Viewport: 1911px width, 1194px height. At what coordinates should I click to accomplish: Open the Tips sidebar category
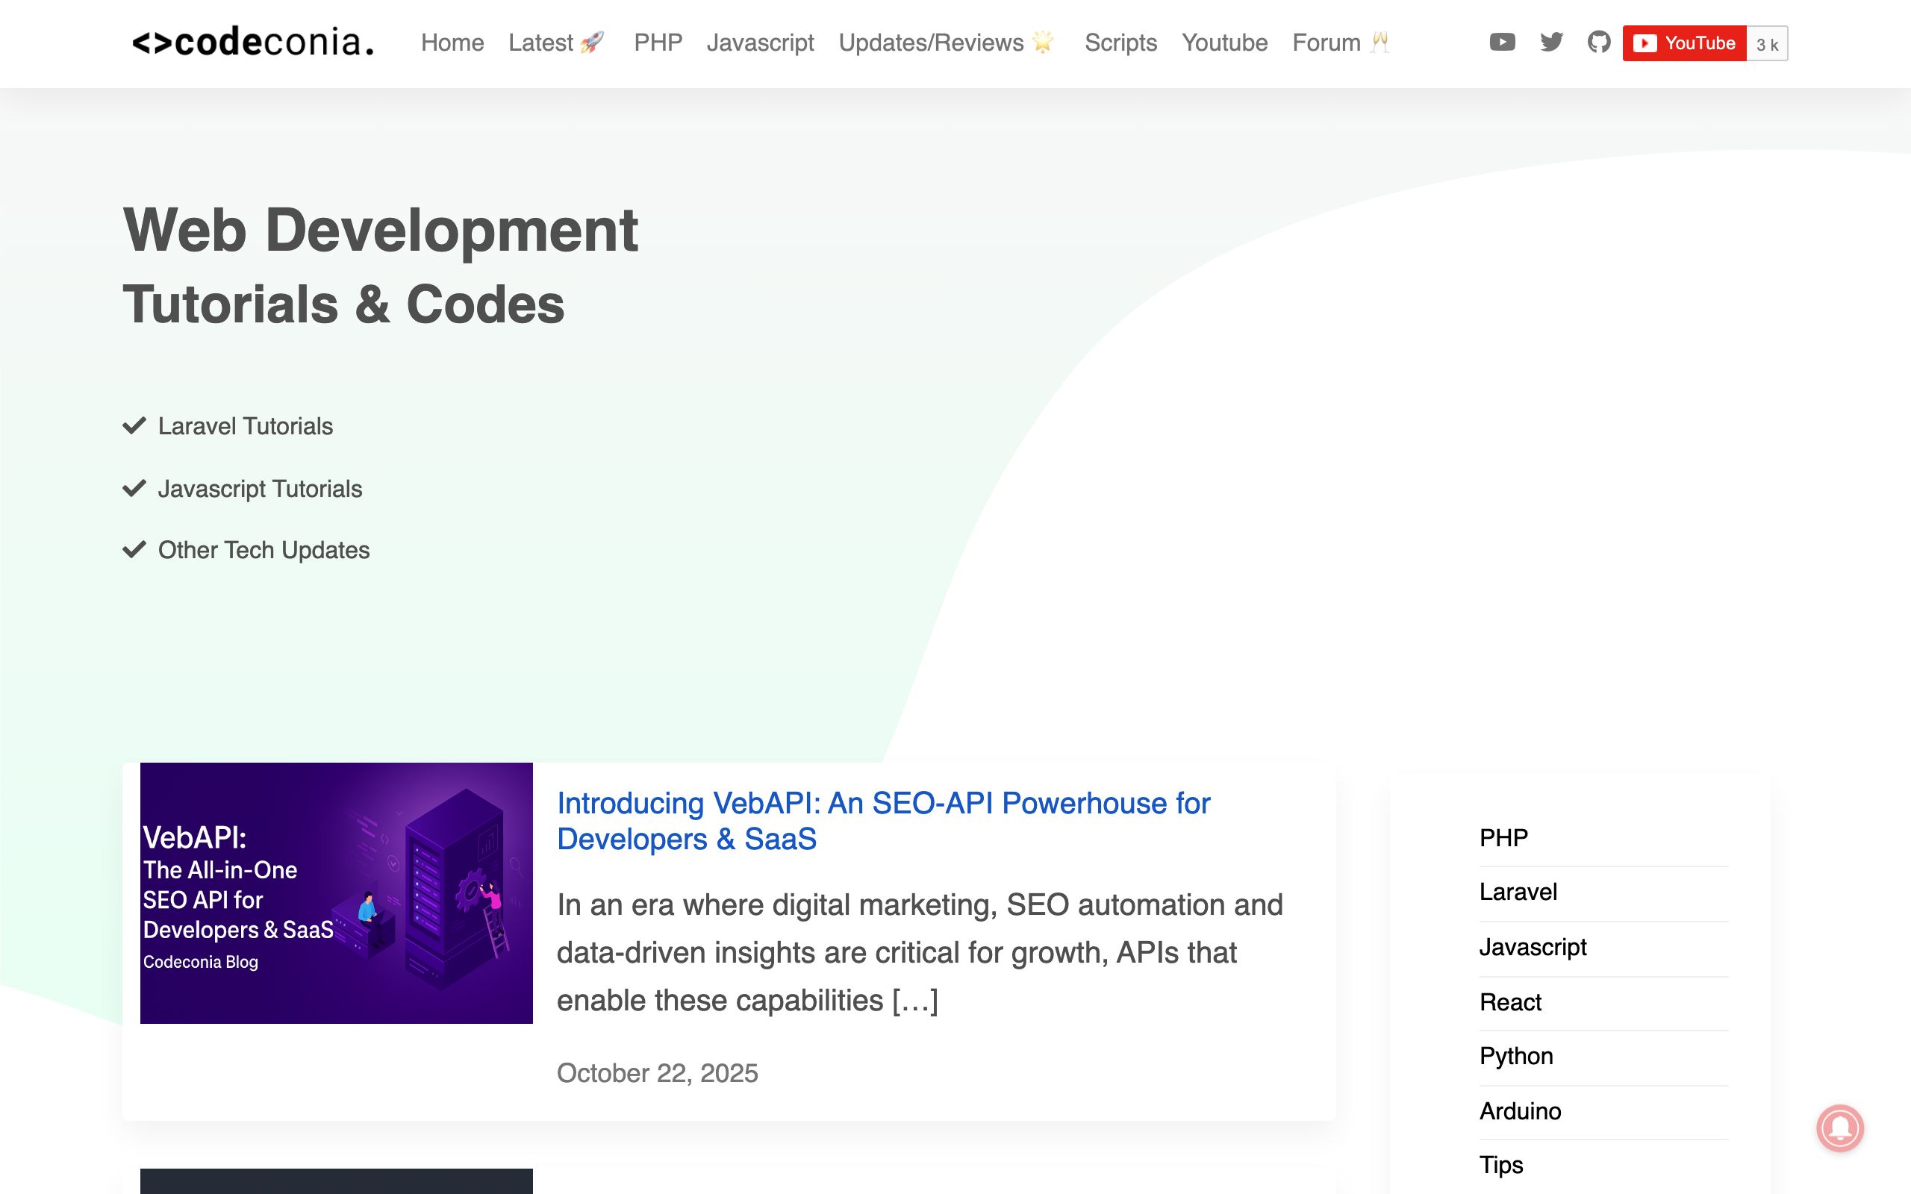[x=1501, y=1166]
